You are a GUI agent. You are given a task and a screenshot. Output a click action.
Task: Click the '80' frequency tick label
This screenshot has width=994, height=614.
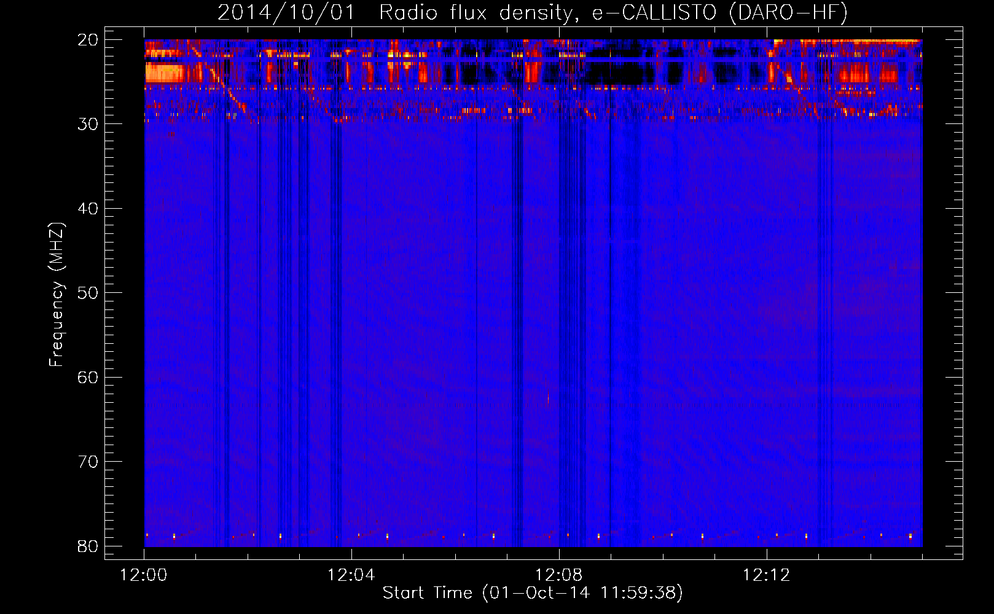pyautogui.click(x=88, y=546)
